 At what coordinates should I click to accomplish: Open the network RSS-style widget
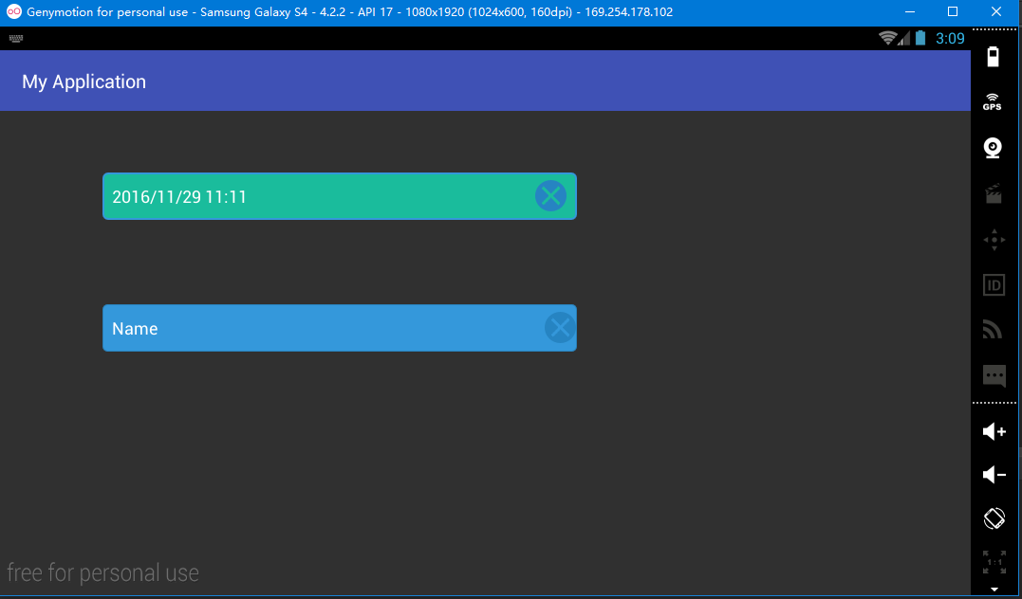[993, 330]
